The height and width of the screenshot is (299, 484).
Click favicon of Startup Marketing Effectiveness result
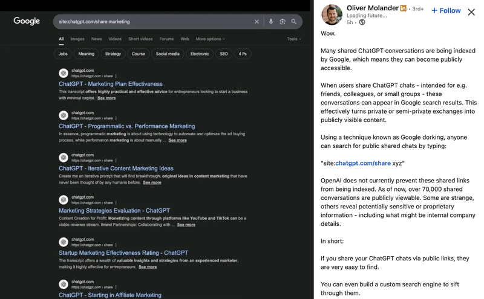point(64,242)
